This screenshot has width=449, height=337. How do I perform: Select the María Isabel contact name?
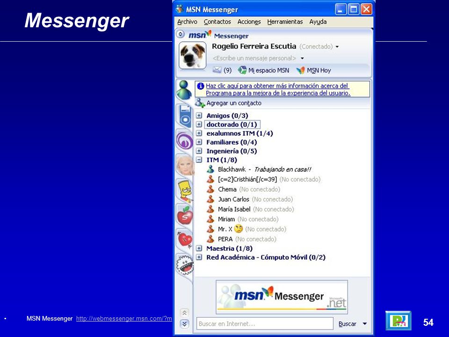click(234, 209)
